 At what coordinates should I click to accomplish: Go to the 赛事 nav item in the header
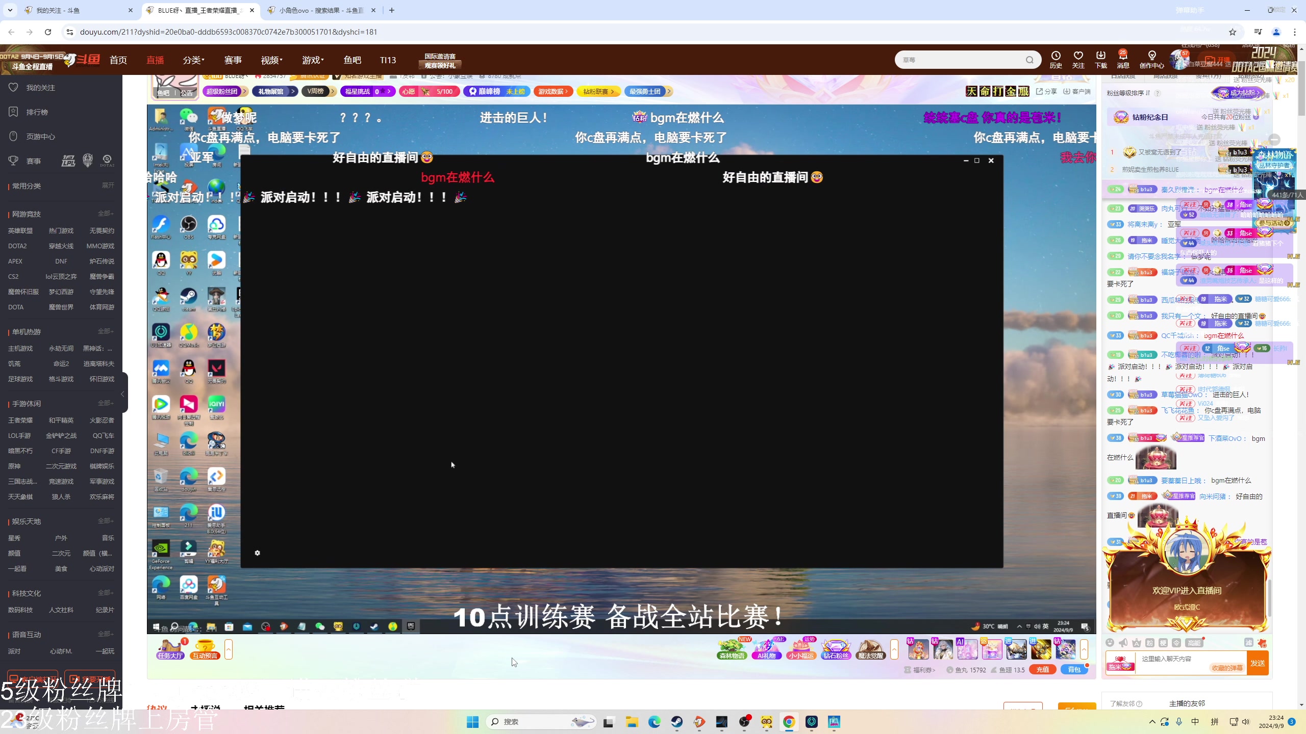(233, 60)
